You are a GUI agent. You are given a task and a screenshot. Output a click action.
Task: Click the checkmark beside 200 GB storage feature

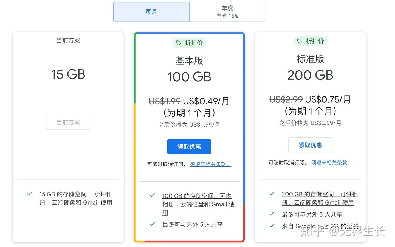(x=272, y=194)
